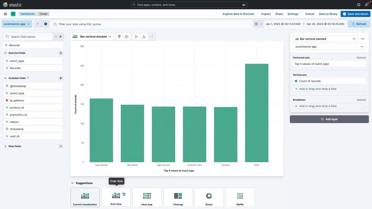This screenshot has height=209, width=372.
Task: Collapse the Selected fields section
Action: (6, 53)
